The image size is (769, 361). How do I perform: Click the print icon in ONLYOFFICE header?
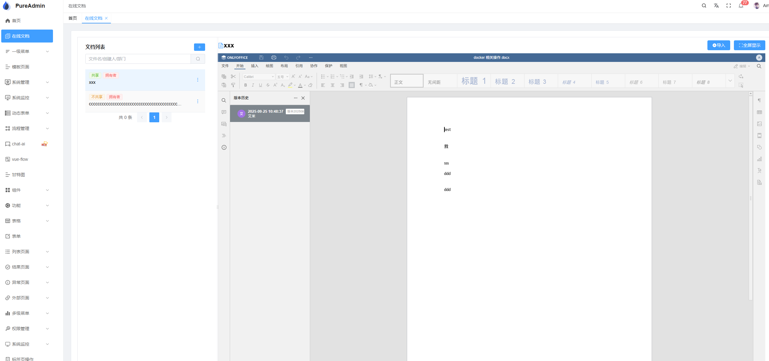tap(273, 58)
